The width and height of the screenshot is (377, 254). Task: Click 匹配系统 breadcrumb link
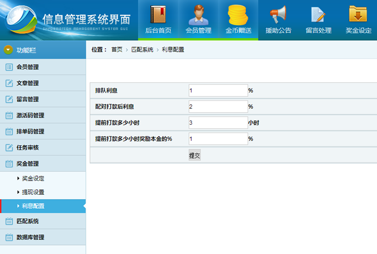[142, 50]
